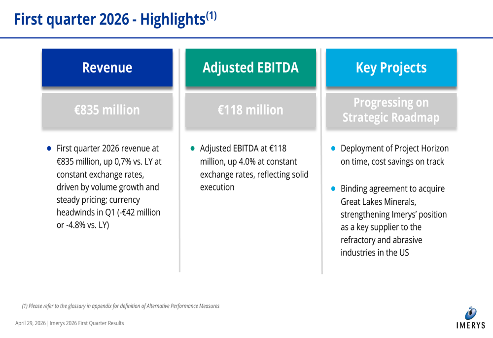Click the Progressing on Strategic Roadmap box
Image resolution: width=493 pixels, height=338 pixels.
point(391,110)
